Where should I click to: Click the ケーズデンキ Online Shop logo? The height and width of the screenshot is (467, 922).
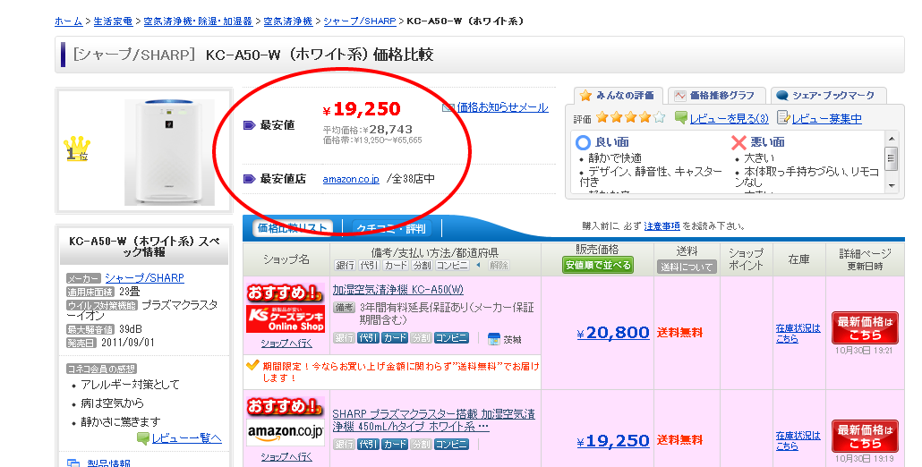(286, 319)
